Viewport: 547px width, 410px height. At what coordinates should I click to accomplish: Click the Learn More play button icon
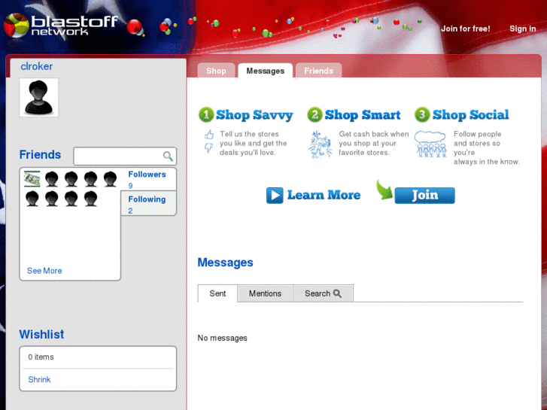(x=275, y=195)
